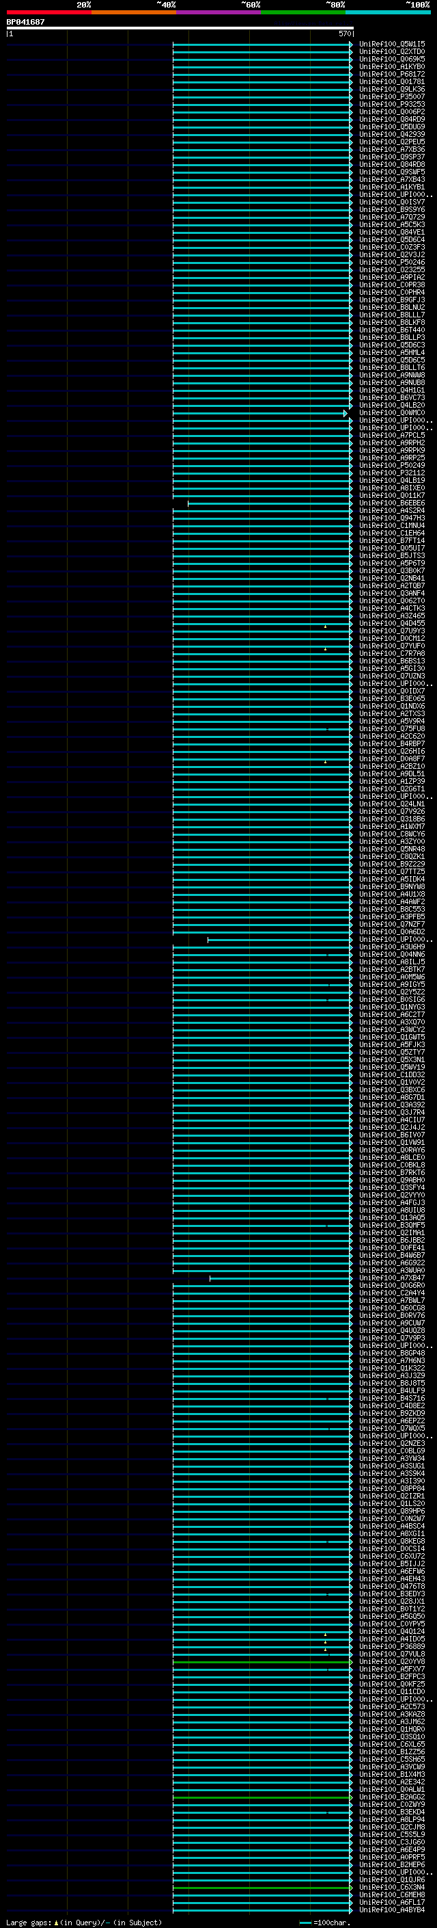Click the UniRef100_B6EBE6 label
Image resolution: width=437 pixels, height=1928 pixels.
coord(391,503)
